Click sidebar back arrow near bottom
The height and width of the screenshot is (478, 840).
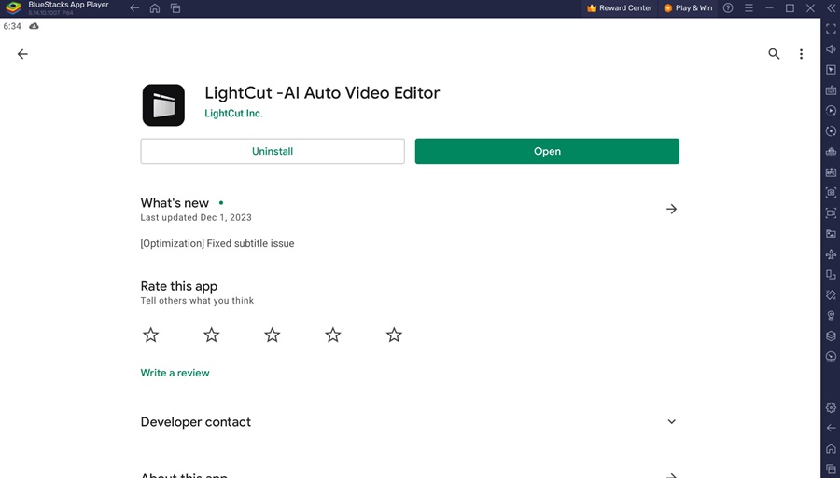[x=831, y=428]
